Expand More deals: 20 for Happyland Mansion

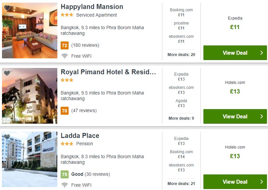(181, 55)
